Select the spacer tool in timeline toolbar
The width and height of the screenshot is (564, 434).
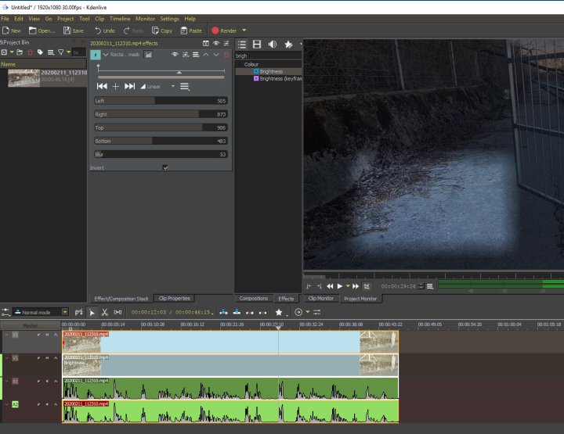tap(117, 312)
